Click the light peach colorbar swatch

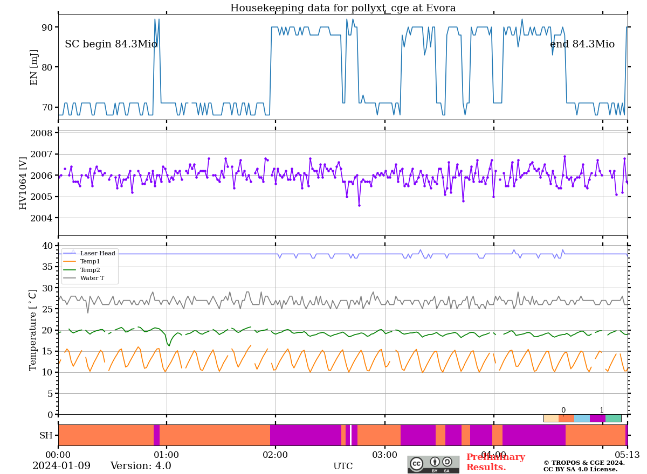[x=550, y=418]
